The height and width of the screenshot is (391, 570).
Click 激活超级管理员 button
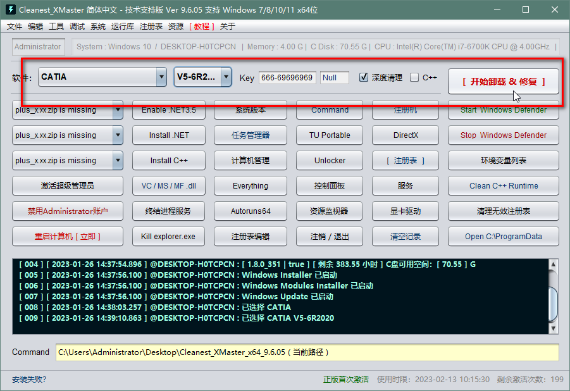coord(68,186)
